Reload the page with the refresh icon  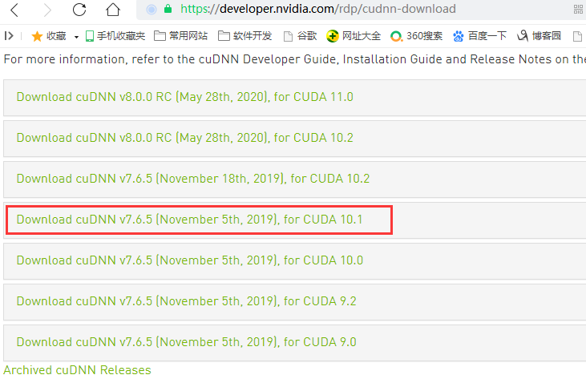pos(79,10)
